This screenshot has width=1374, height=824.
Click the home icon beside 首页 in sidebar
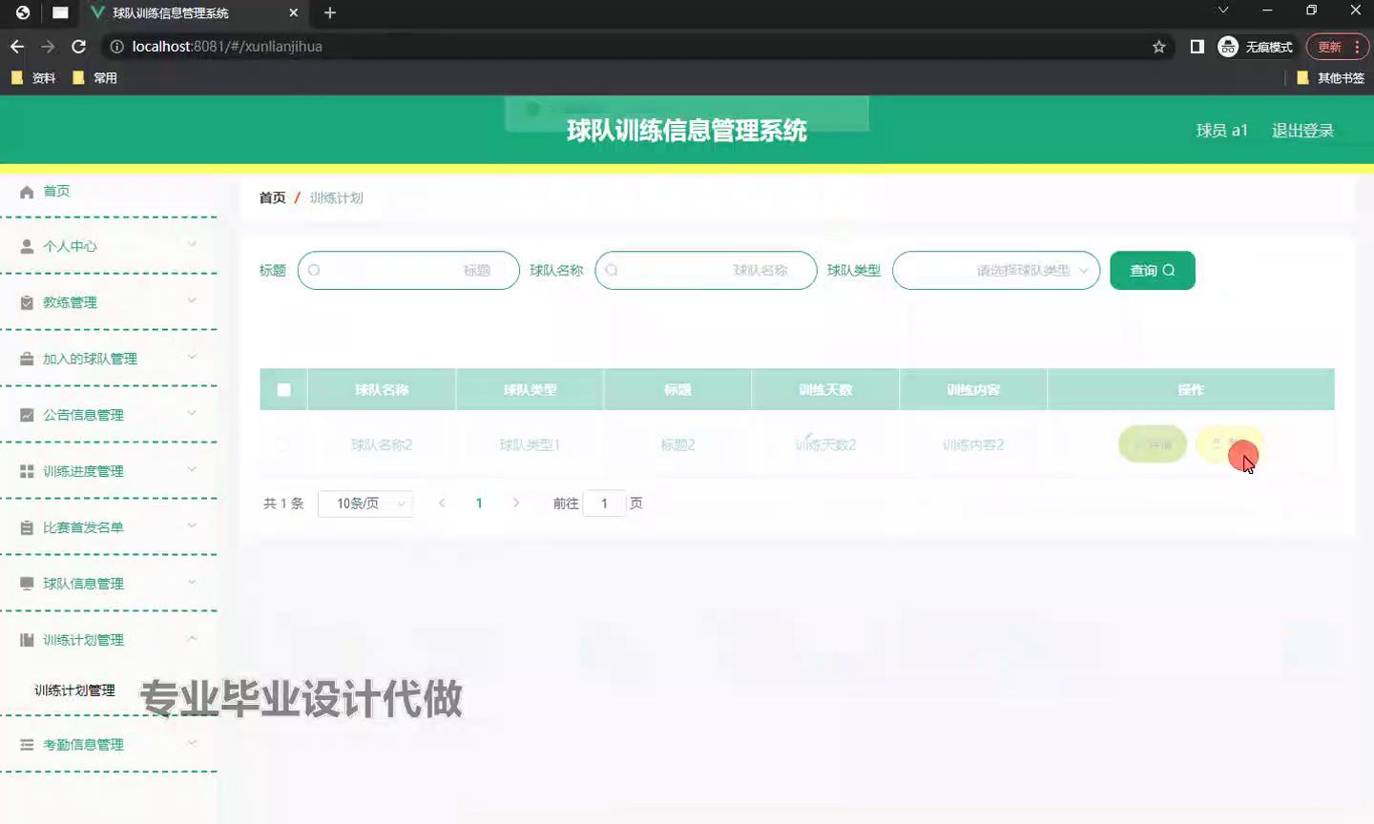(27, 192)
